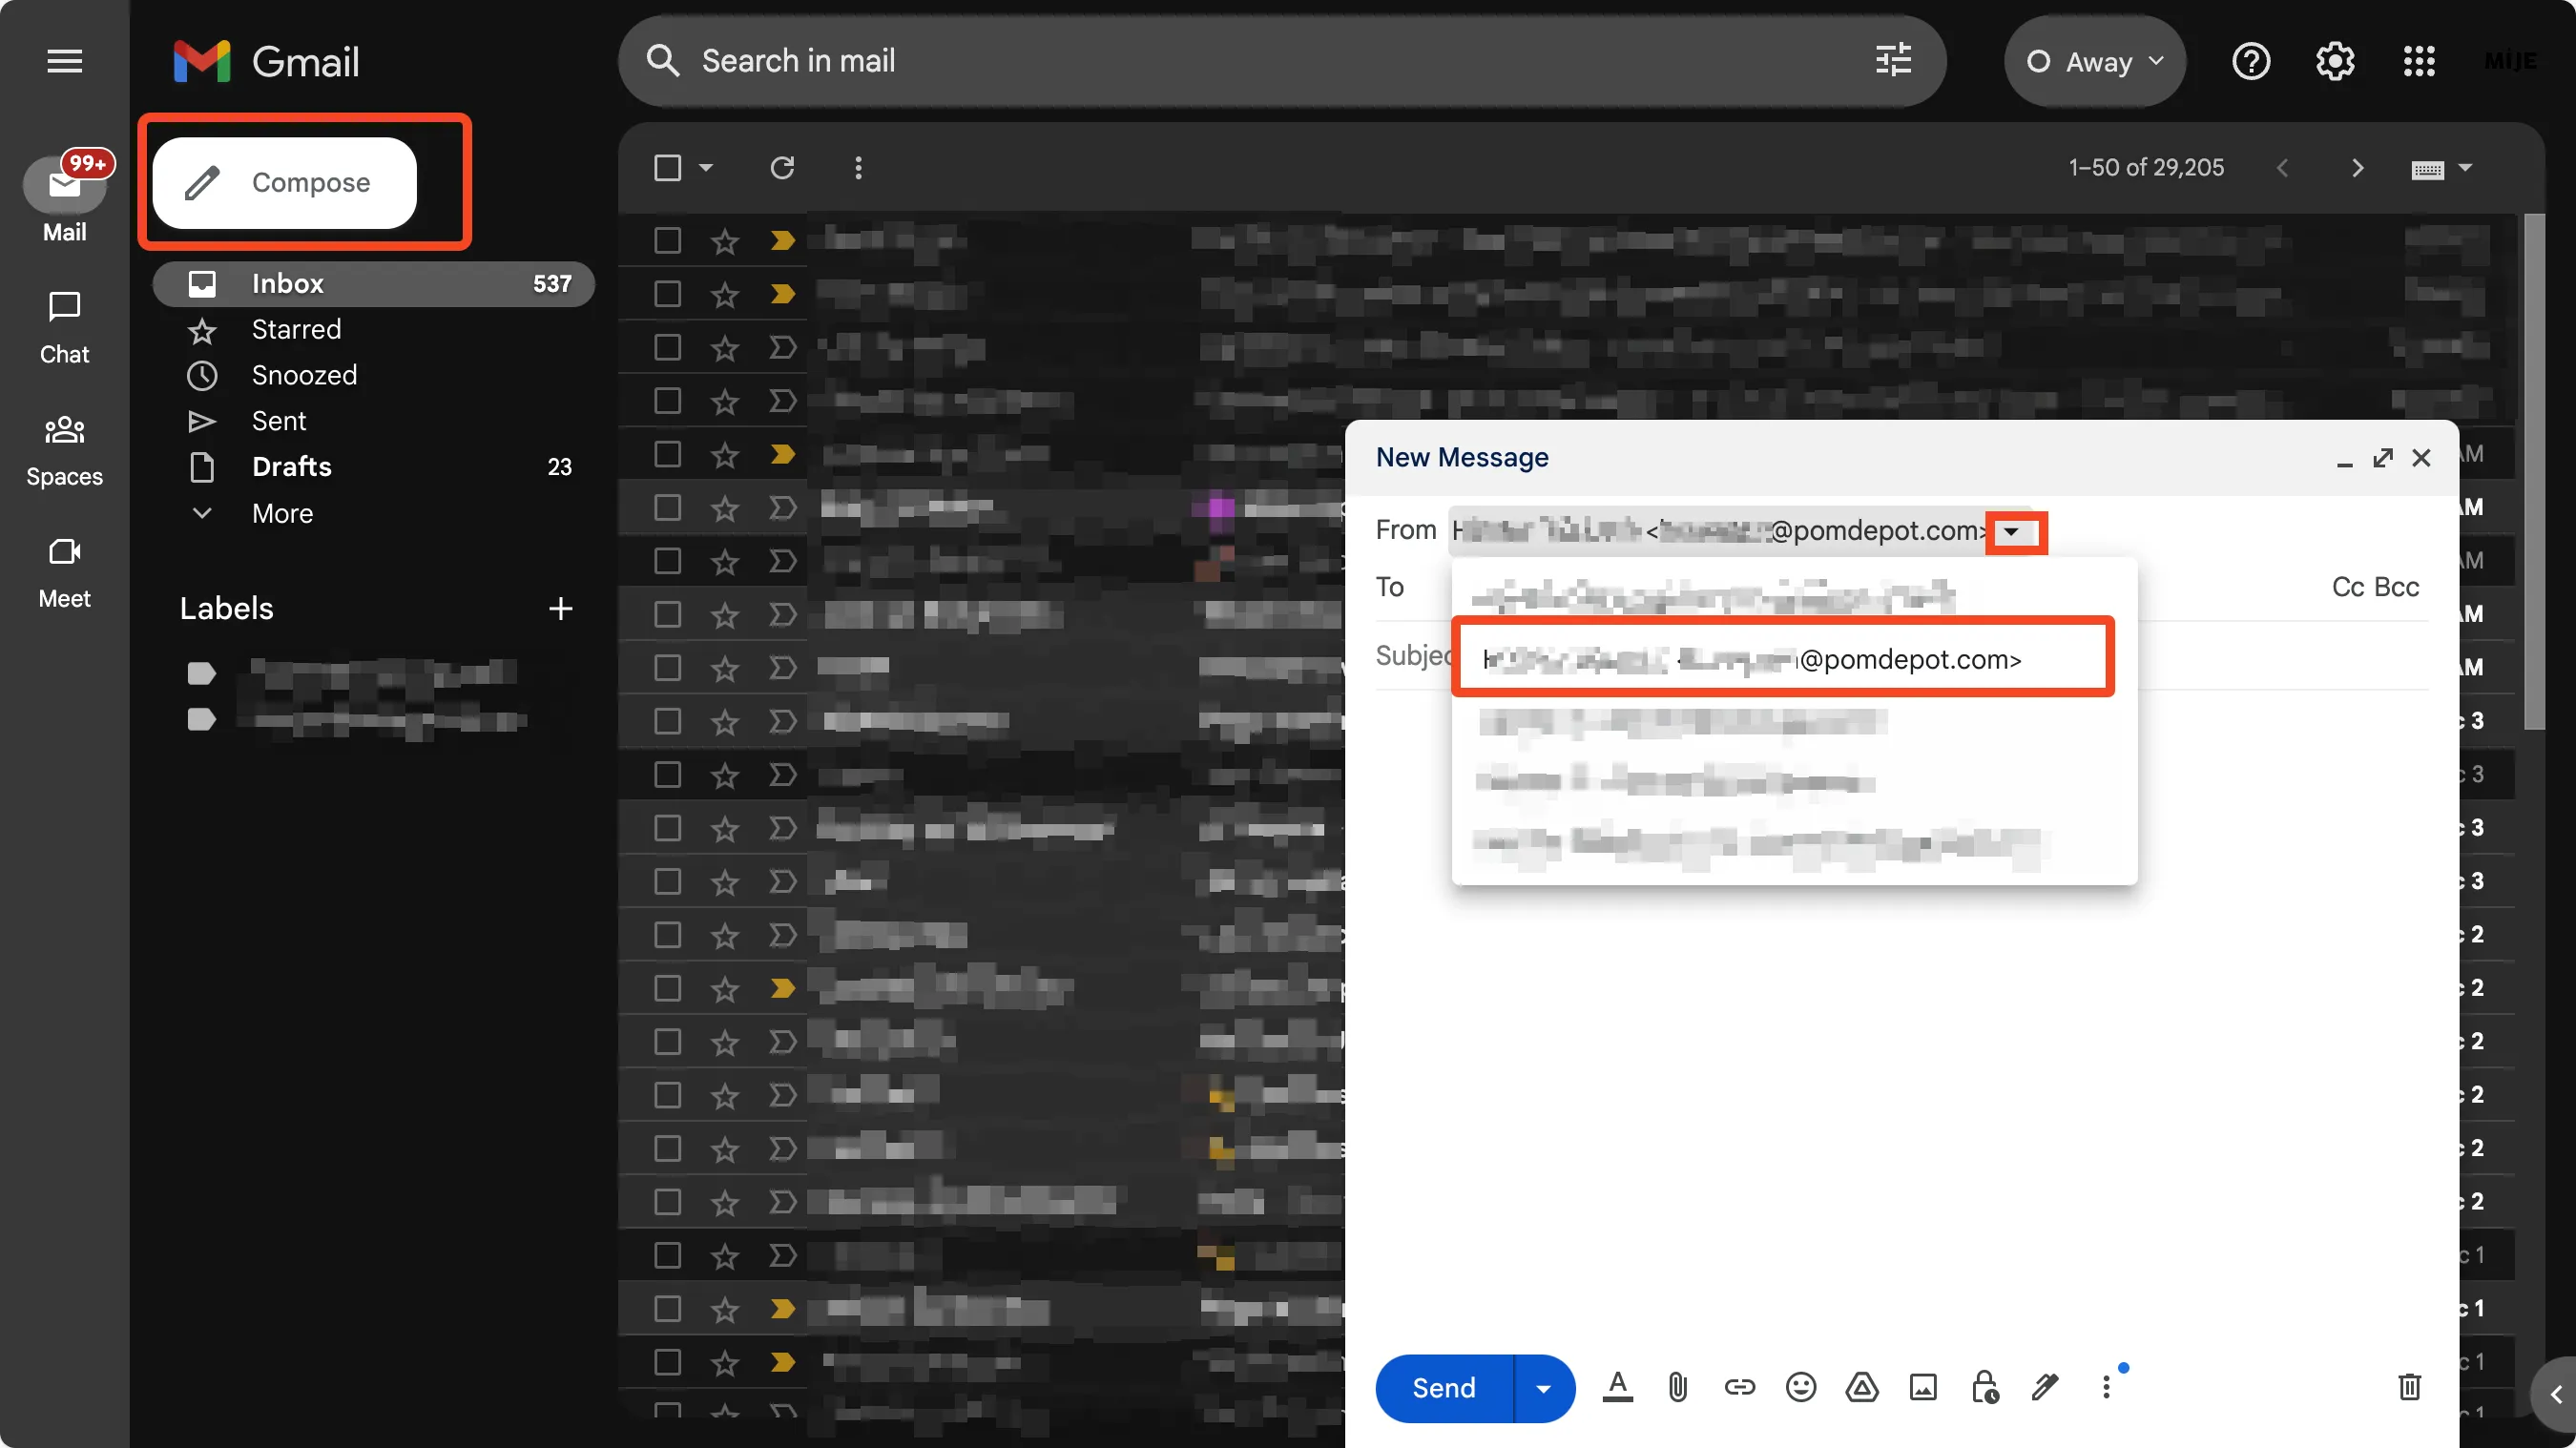
Task: Open the Inbox folder
Action: click(x=373, y=284)
